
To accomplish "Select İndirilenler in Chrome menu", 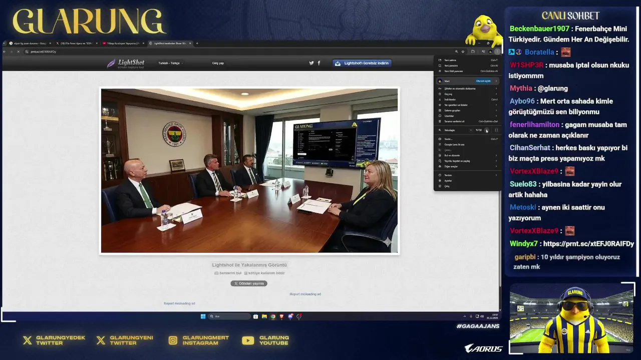I will click(467, 99).
